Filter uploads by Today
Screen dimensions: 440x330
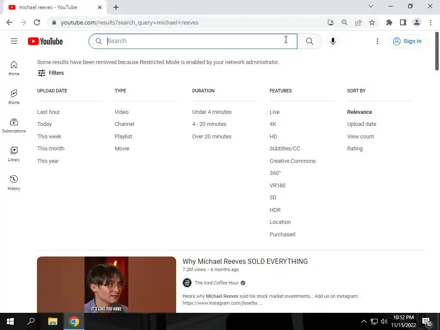pos(45,124)
